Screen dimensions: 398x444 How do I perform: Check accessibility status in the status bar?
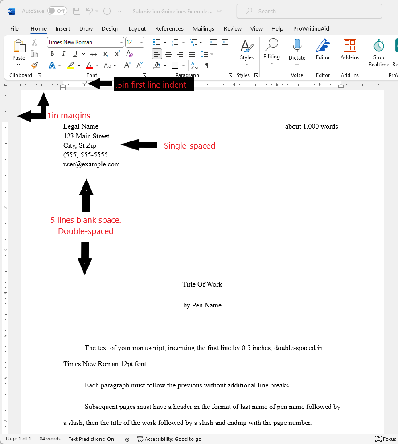[x=169, y=439]
